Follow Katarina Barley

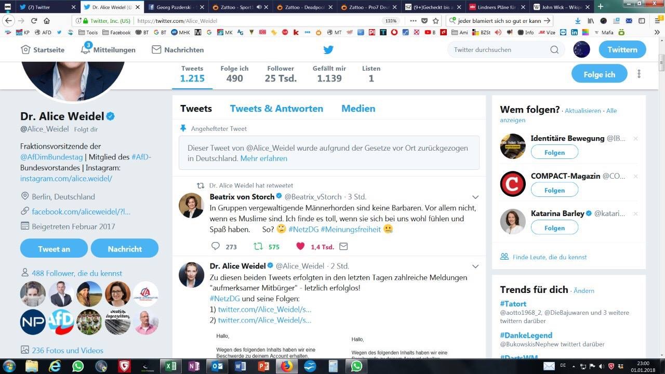point(554,228)
